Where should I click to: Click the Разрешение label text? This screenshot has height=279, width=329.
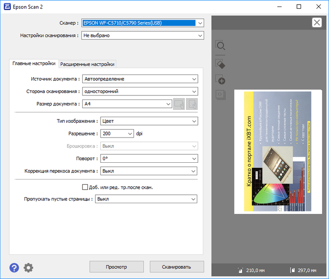click(x=83, y=133)
